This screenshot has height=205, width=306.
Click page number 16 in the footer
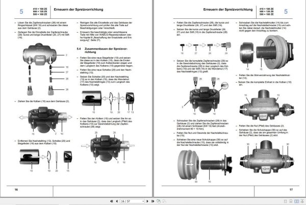coord(16,189)
